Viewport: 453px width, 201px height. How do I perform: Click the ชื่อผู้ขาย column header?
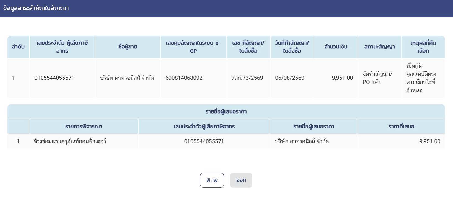[128, 47]
